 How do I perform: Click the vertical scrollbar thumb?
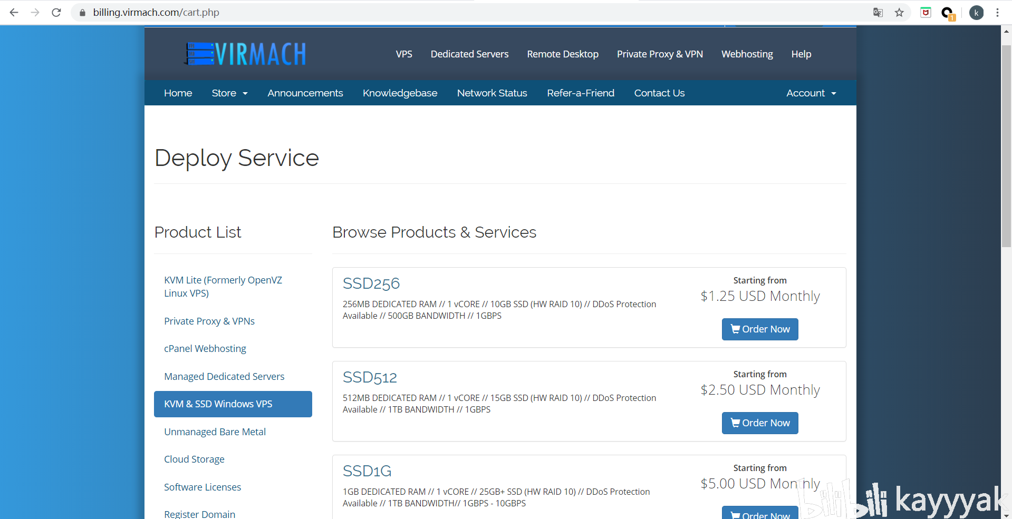pos(1006,146)
